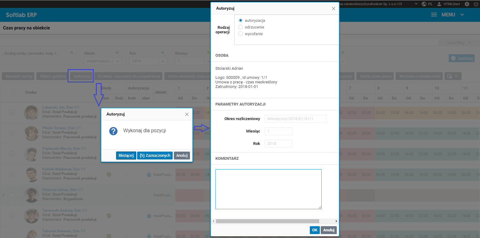Close the small Autoryzuj confirmation dialog

point(187,114)
